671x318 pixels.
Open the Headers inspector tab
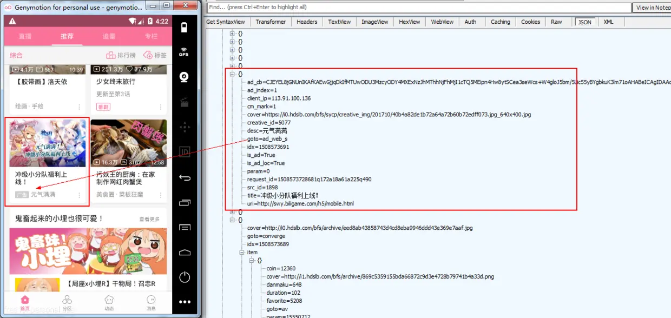[307, 22]
